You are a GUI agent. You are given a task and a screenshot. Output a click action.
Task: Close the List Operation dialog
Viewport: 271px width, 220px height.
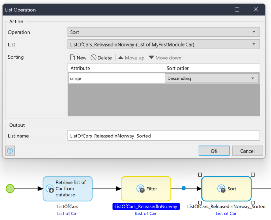click(256, 10)
